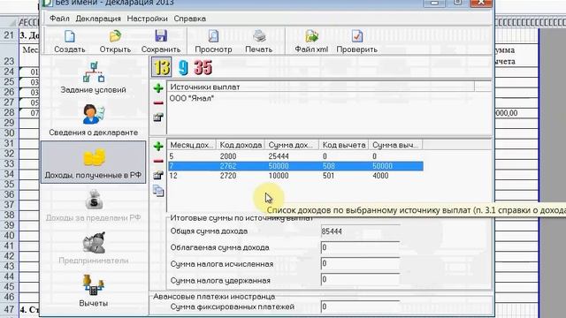
Task: Click the Общая сумма дохода field
Action: 360,231
